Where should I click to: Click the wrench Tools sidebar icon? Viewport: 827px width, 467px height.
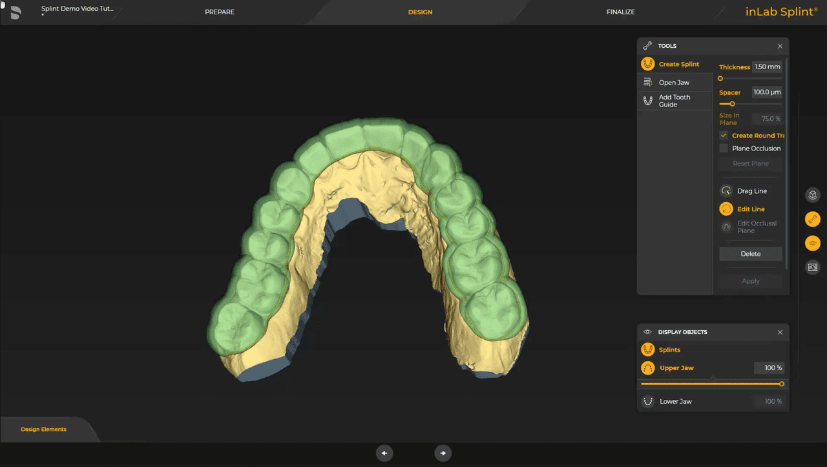tap(812, 218)
